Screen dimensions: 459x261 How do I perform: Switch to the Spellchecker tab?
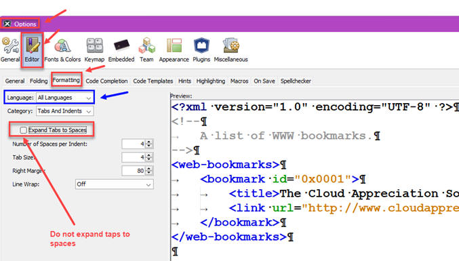pos(296,81)
